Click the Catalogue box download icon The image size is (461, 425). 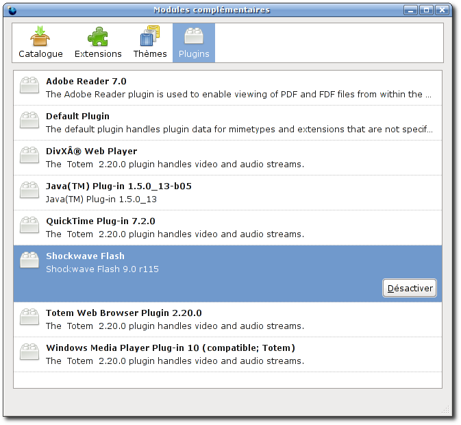coord(40,36)
